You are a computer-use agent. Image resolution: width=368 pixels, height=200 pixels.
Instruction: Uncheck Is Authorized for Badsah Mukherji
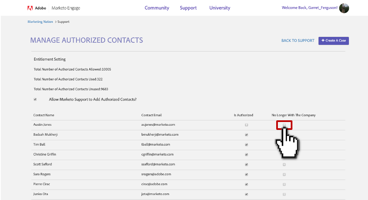tap(246, 135)
